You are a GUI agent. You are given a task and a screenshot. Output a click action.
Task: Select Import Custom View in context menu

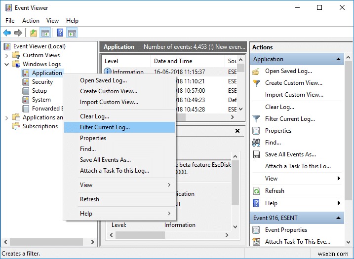tap(119, 102)
